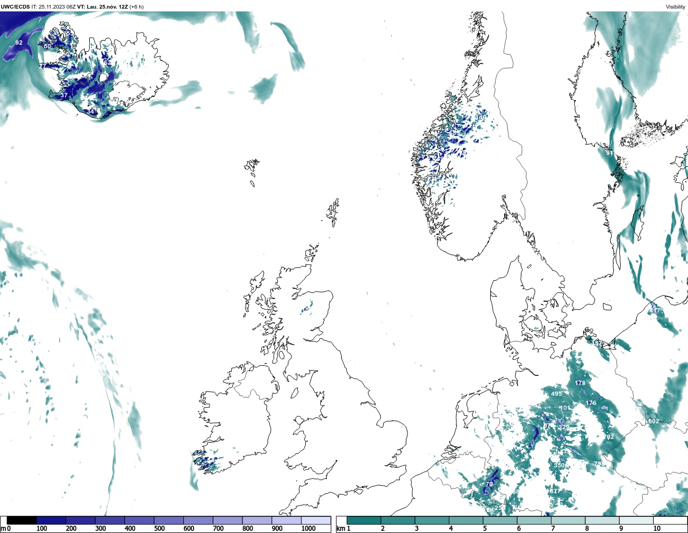688x533 pixels.
Task: Click the 600–700 m legend swatch
Action: point(198,521)
